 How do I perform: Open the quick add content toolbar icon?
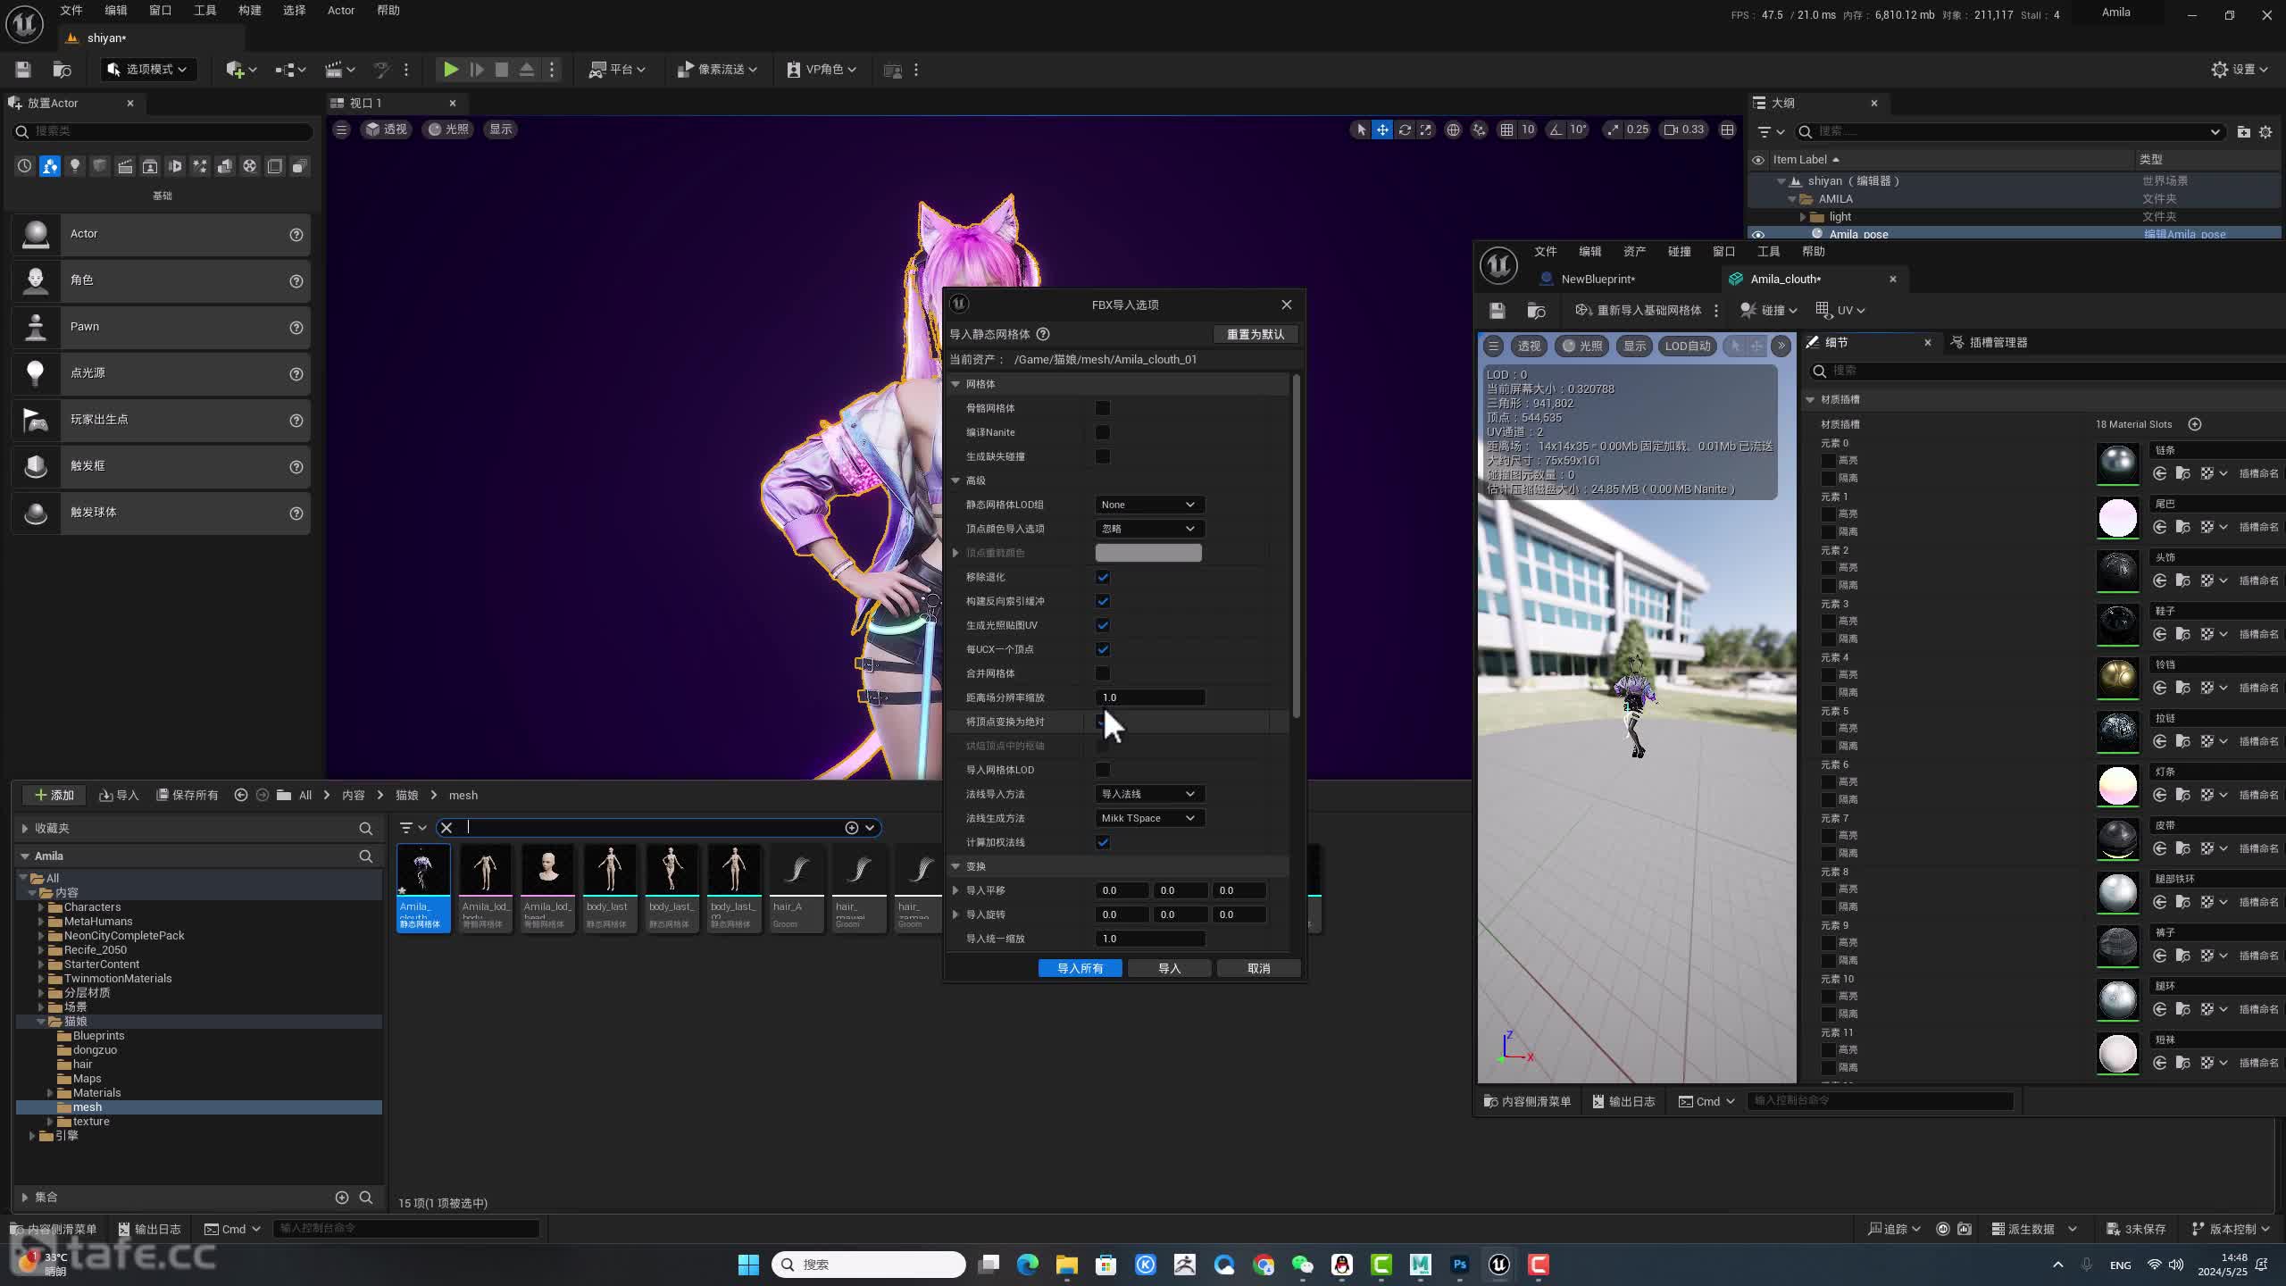[240, 70]
